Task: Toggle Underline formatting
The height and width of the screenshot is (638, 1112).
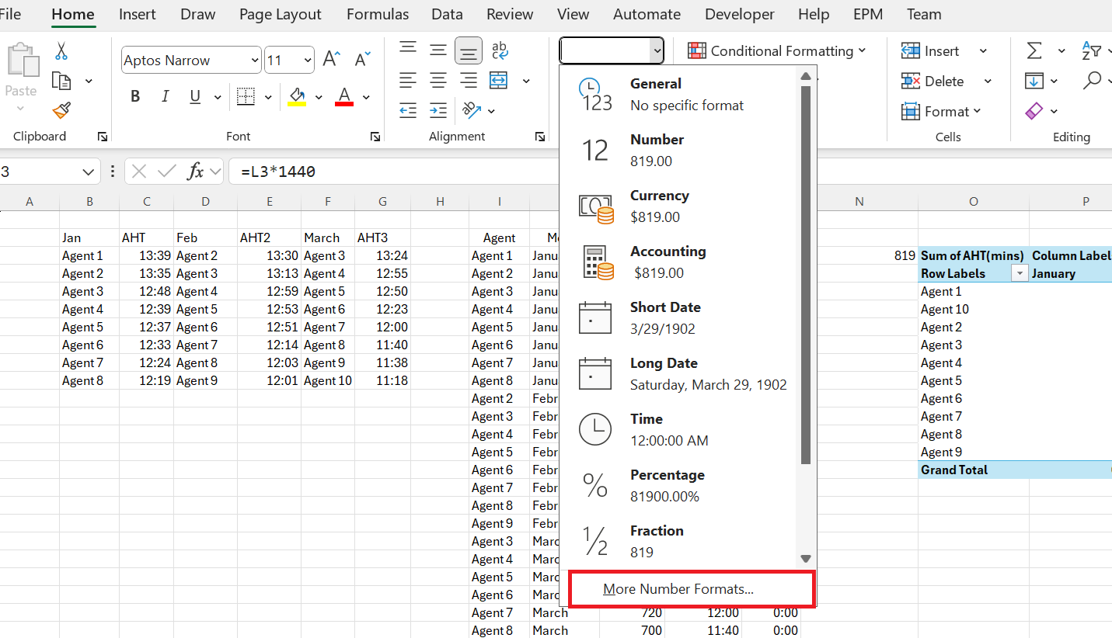Action: (x=195, y=97)
